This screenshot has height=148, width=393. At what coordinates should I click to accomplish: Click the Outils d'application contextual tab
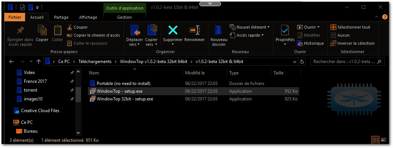click(x=124, y=8)
